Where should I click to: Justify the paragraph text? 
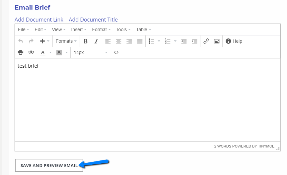pos(140,41)
